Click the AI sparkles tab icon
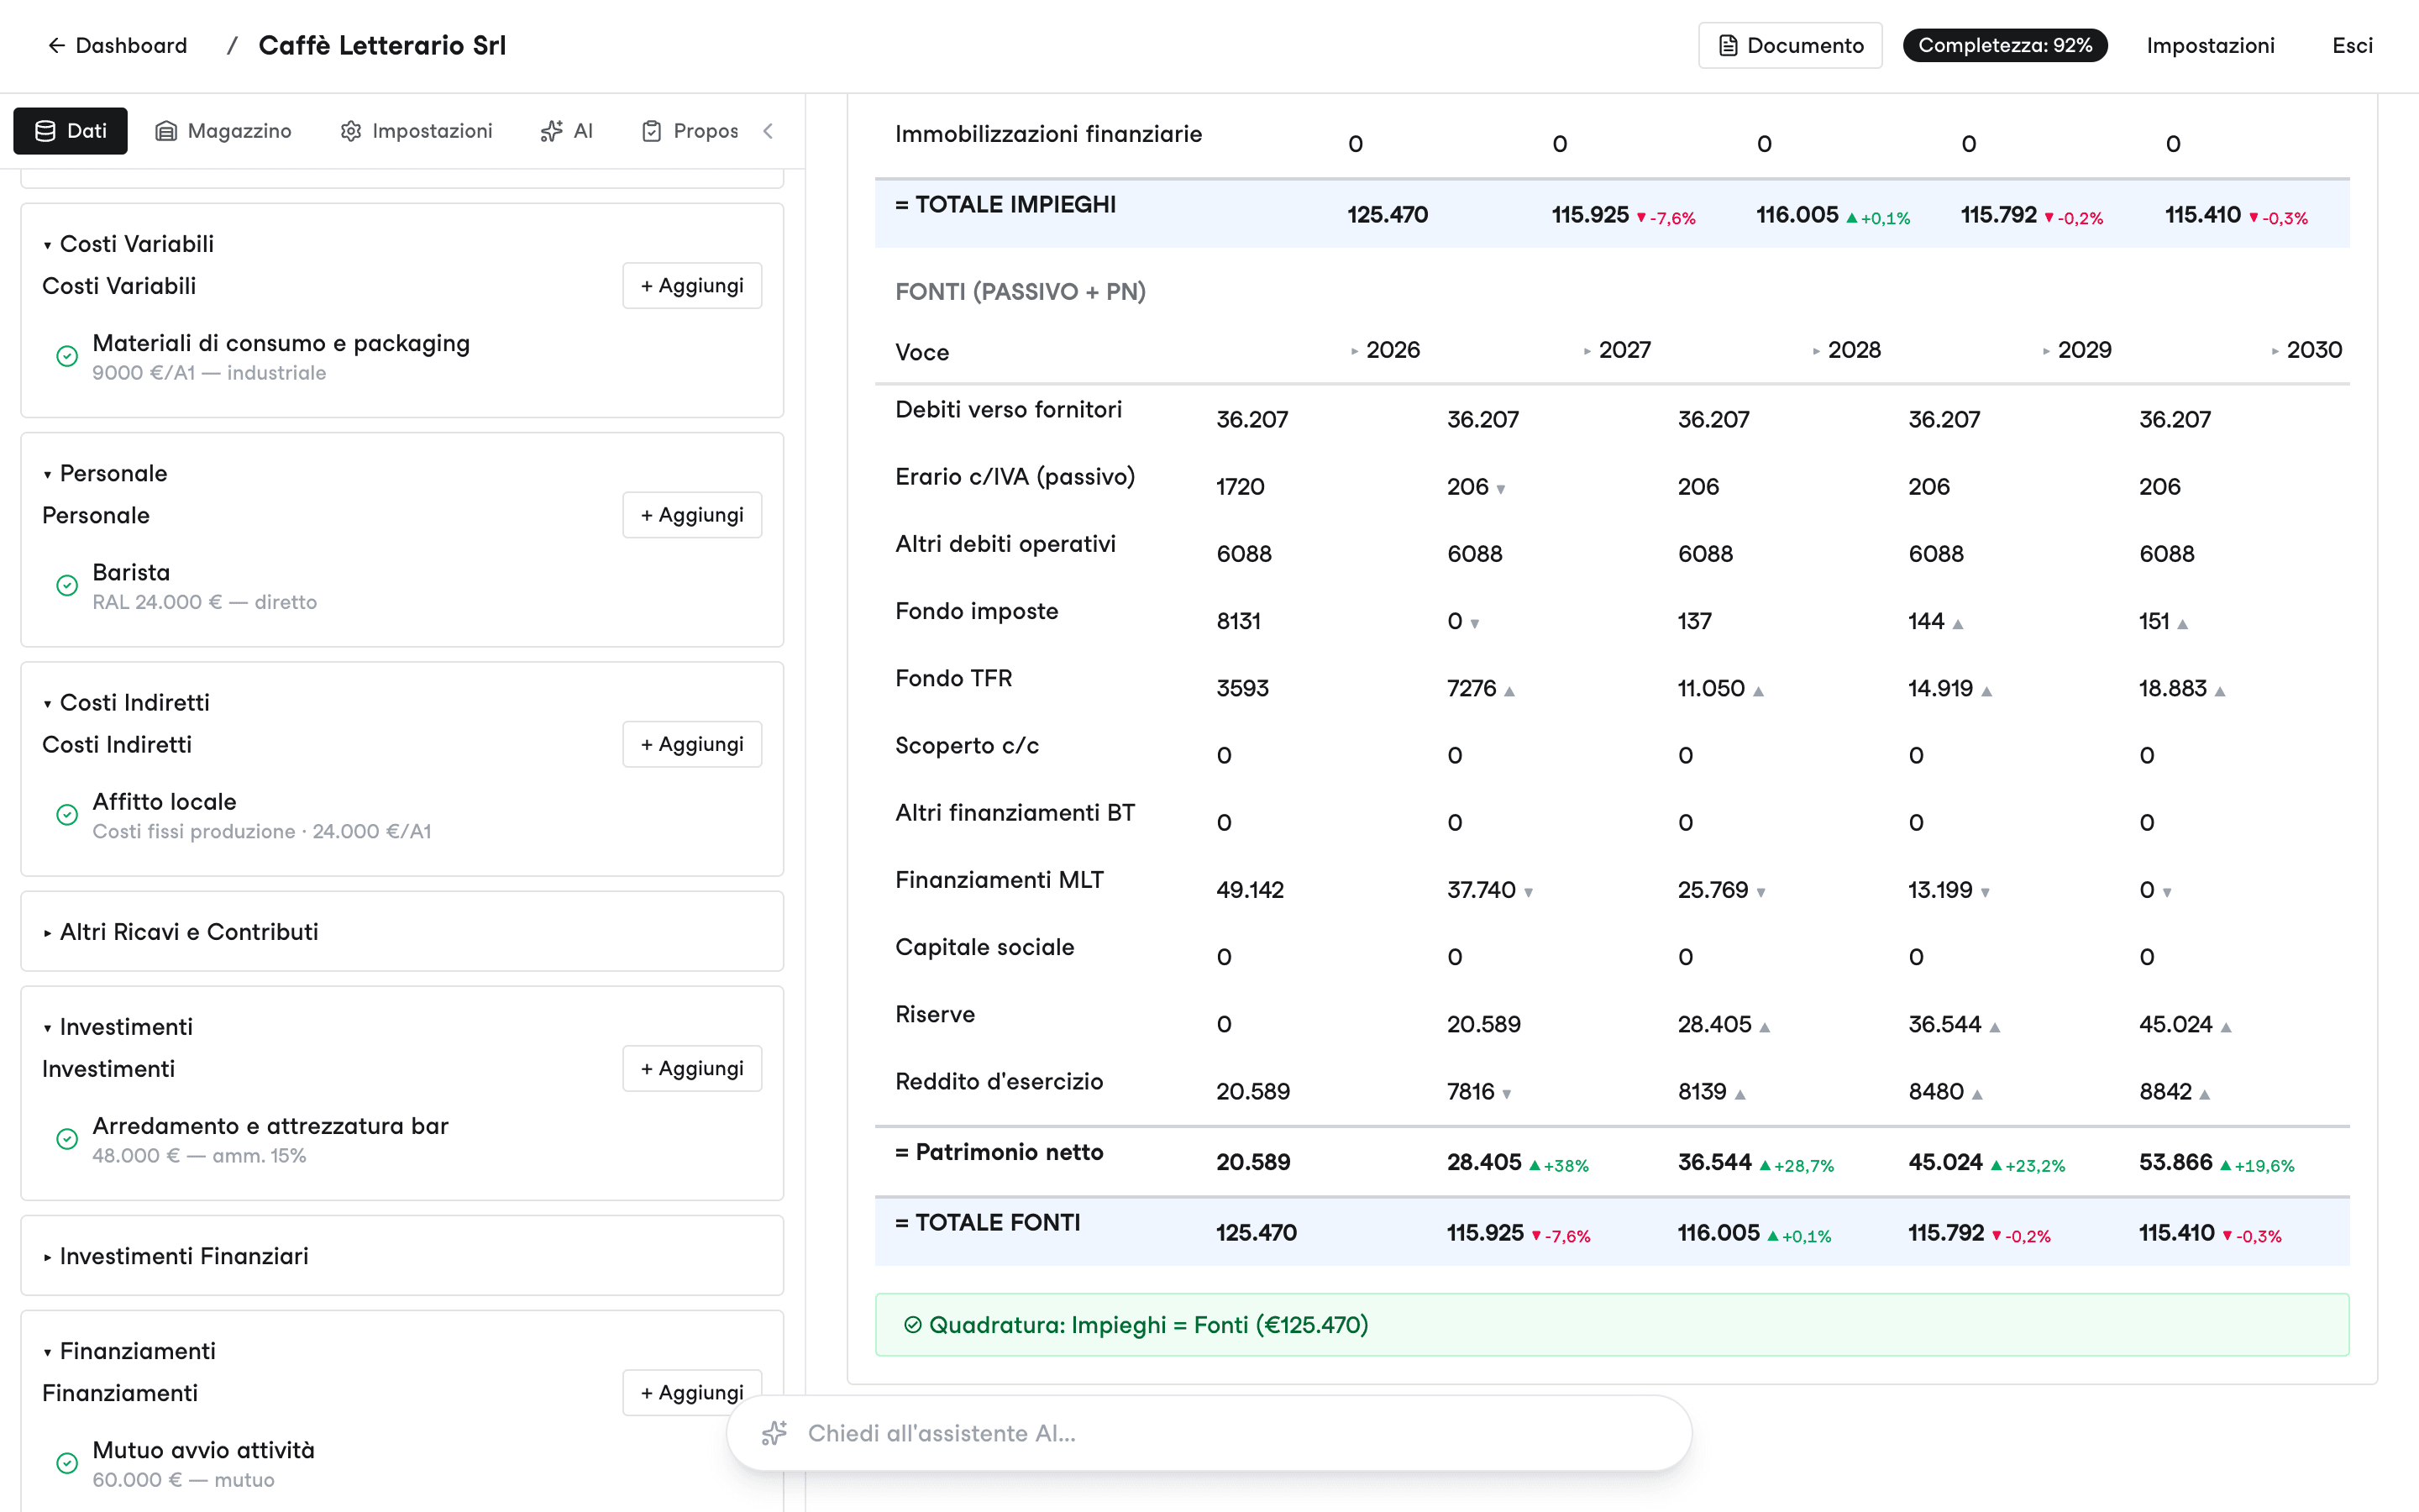The image size is (2419, 1512). pos(552,131)
